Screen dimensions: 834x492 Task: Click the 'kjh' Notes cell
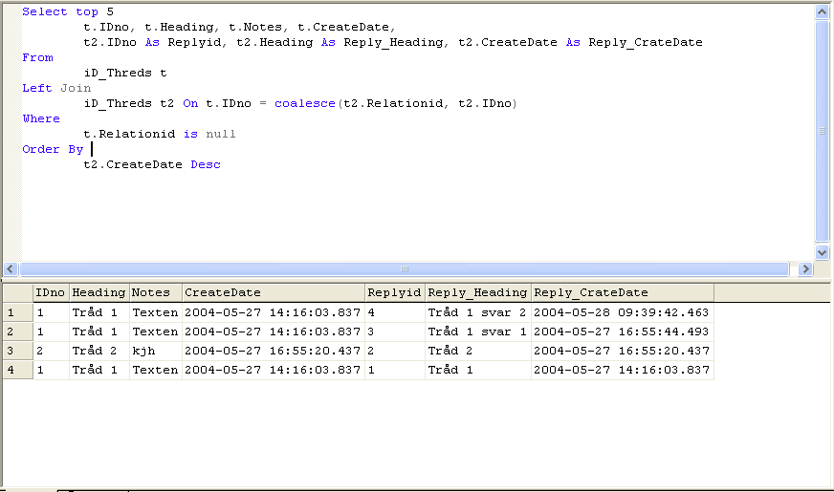click(155, 352)
